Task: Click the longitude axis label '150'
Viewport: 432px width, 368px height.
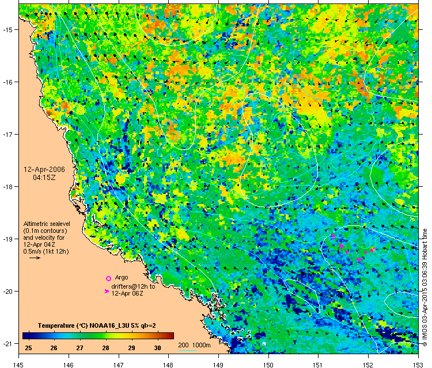Action: [268, 365]
